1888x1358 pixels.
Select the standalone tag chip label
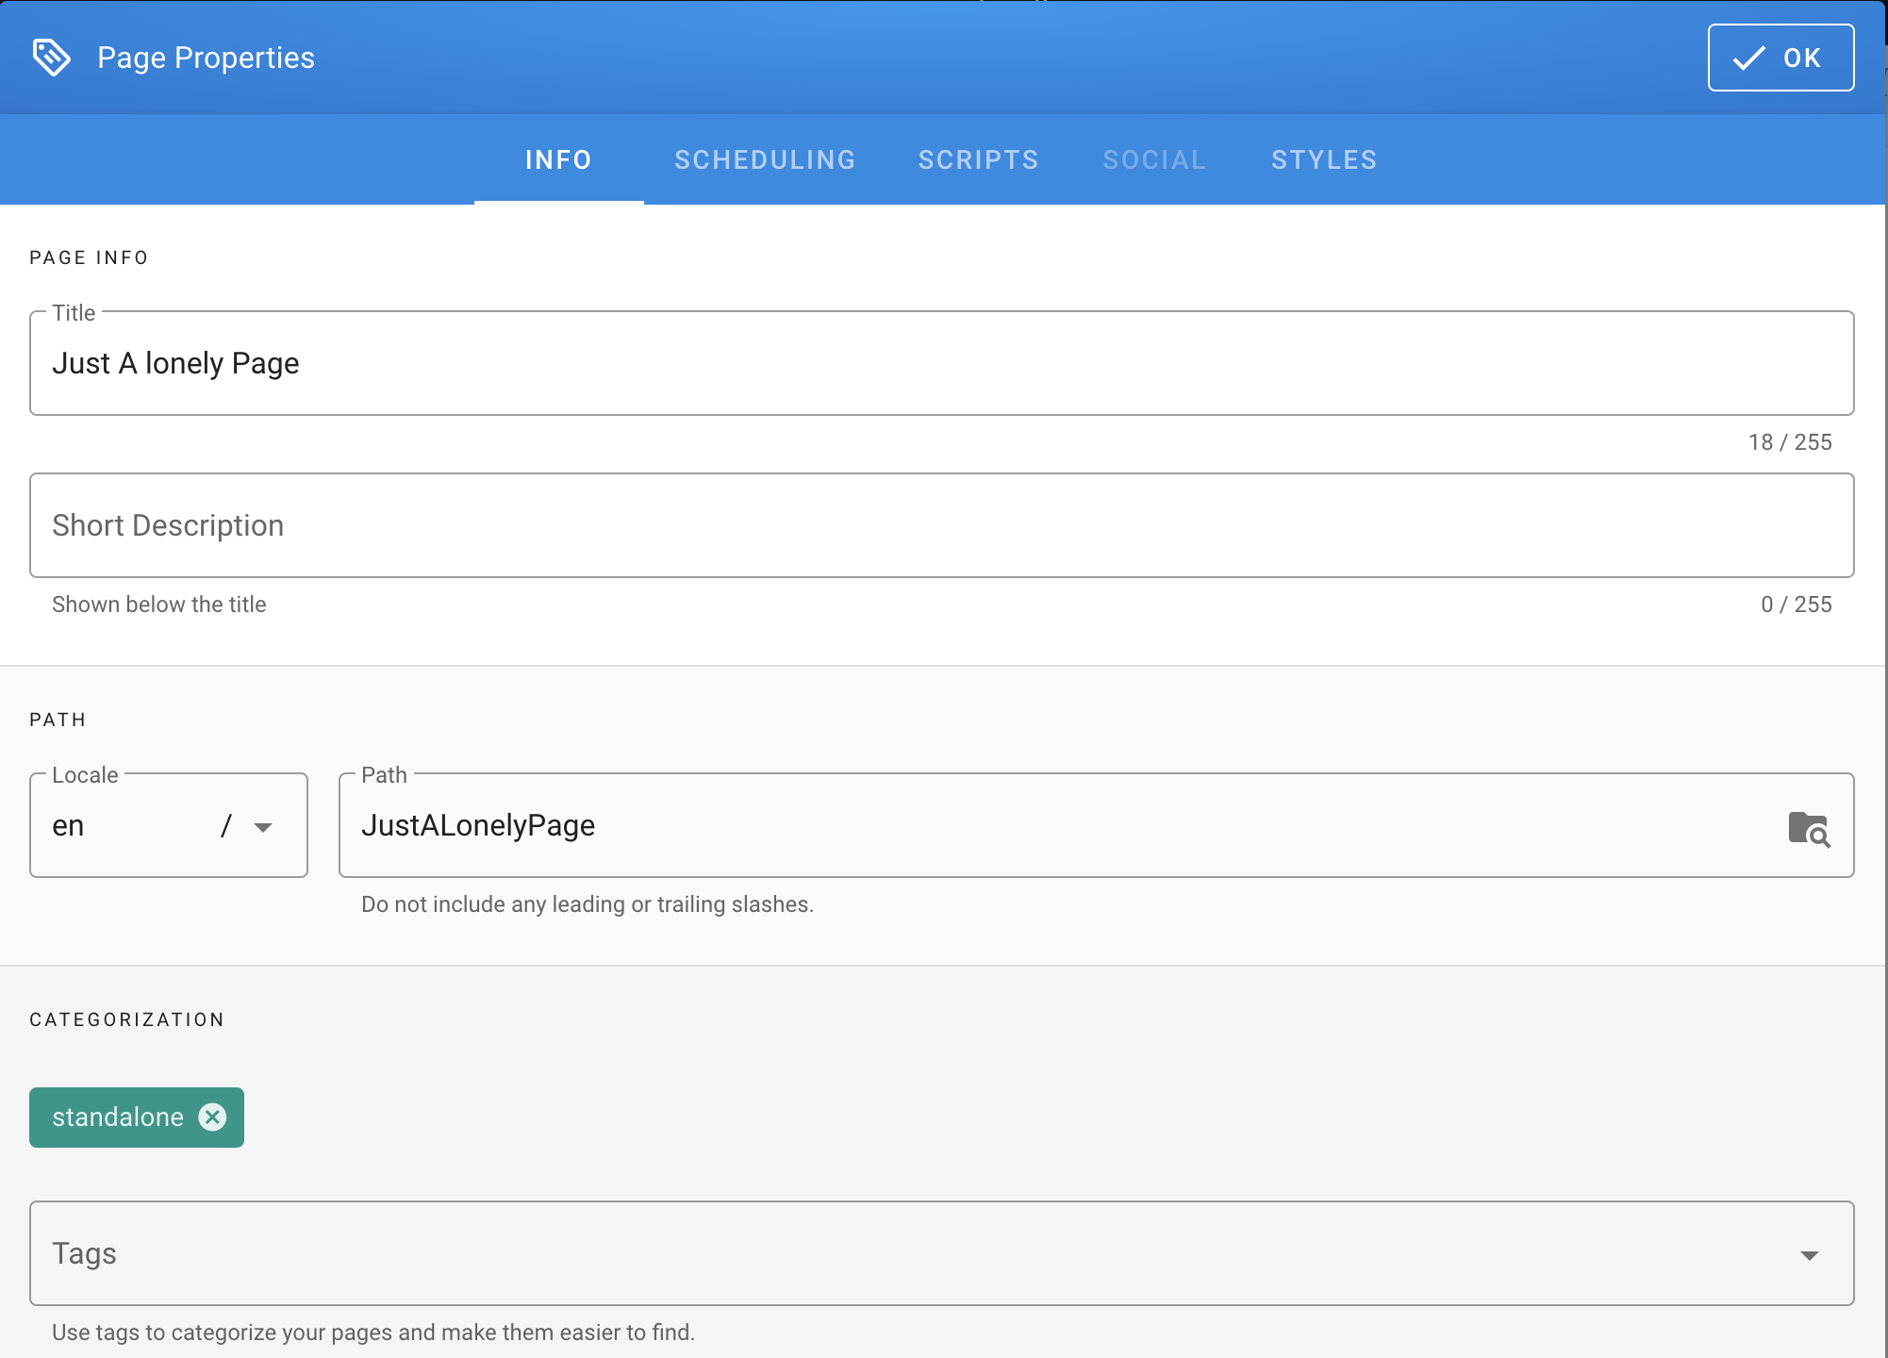tap(118, 1118)
